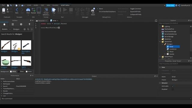Image resolution: width=192 pixels, height=108 pixels.
Task: Click the What's New button
Action: [x=170, y=5]
